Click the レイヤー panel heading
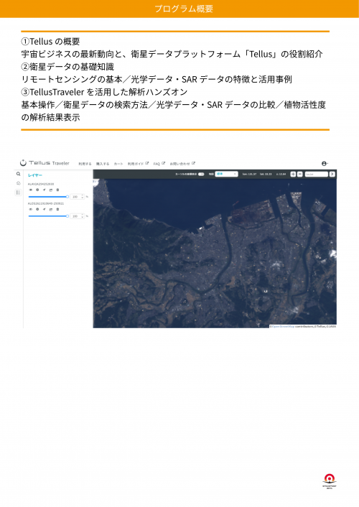Viewport: 359px width, 507px height. click(35, 175)
